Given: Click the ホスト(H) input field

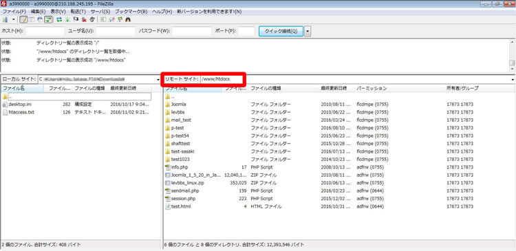Looking at the screenshot, I should [x=45, y=31].
